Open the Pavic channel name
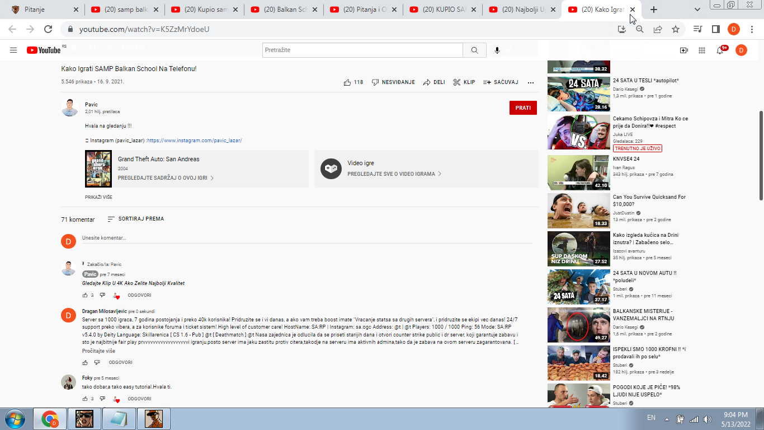This screenshot has width=764, height=430. [x=91, y=105]
